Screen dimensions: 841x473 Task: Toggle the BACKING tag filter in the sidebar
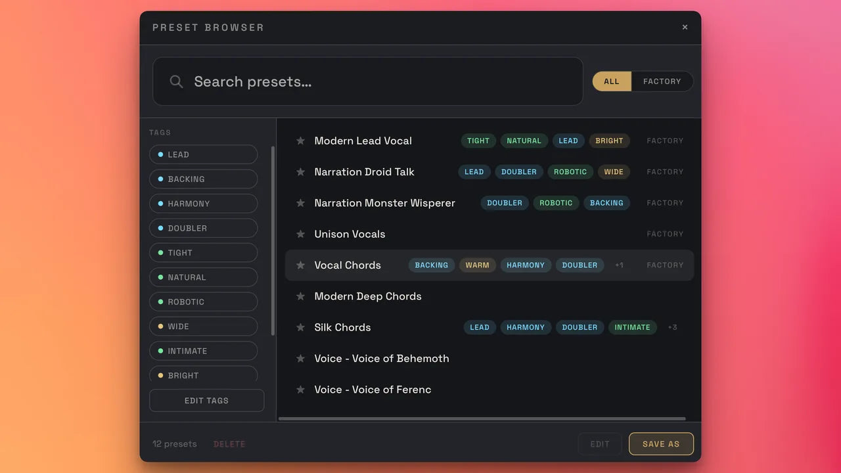coord(203,179)
